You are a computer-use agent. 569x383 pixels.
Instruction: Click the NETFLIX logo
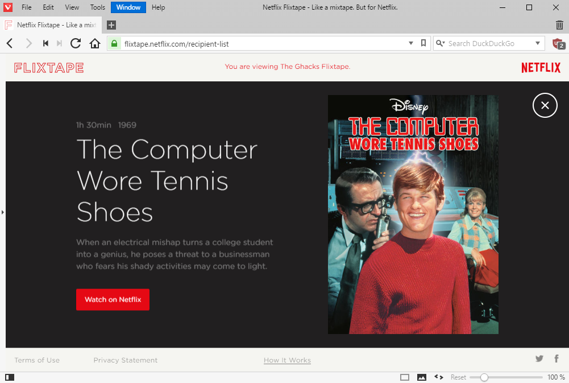tap(541, 68)
